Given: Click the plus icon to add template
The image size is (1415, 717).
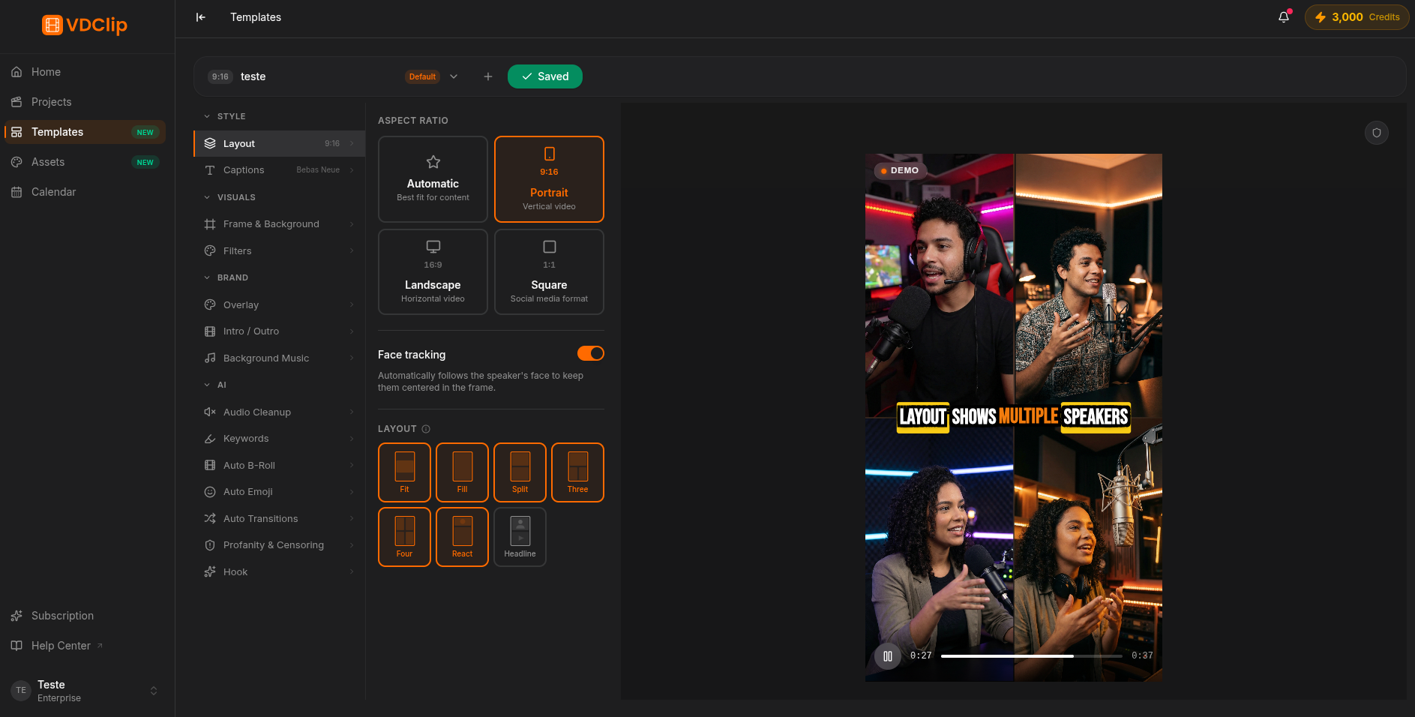Looking at the screenshot, I should pyautogui.click(x=488, y=76).
